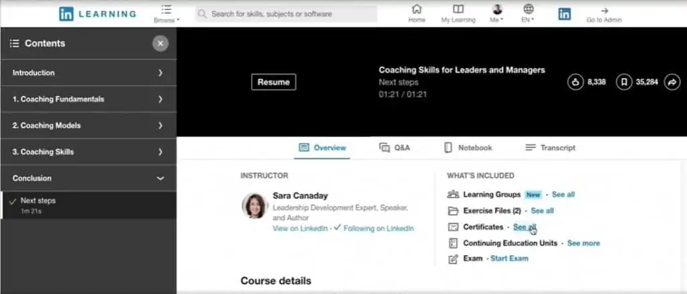This screenshot has height=294, width=687.
Task: Click the LinkedIn square icon in header
Action: click(x=564, y=14)
